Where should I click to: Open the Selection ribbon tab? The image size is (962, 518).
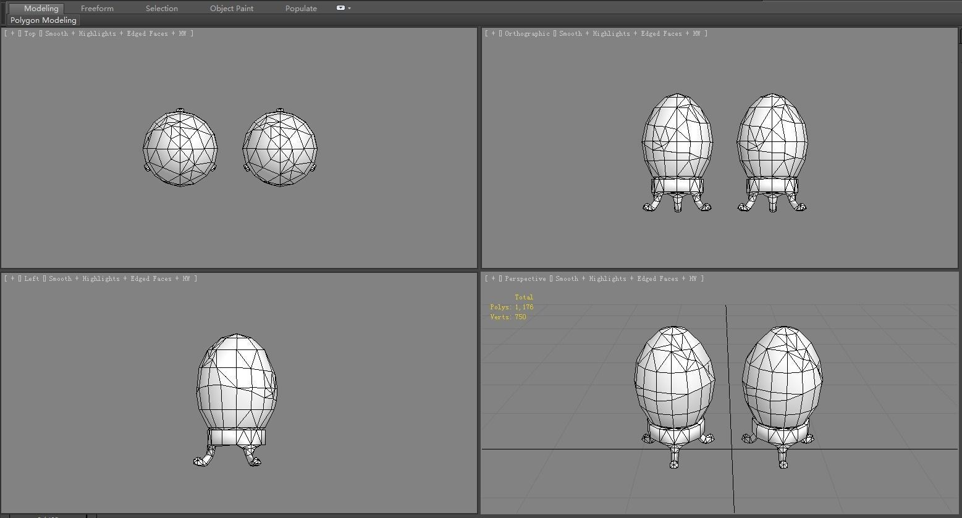tap(162, 8)
